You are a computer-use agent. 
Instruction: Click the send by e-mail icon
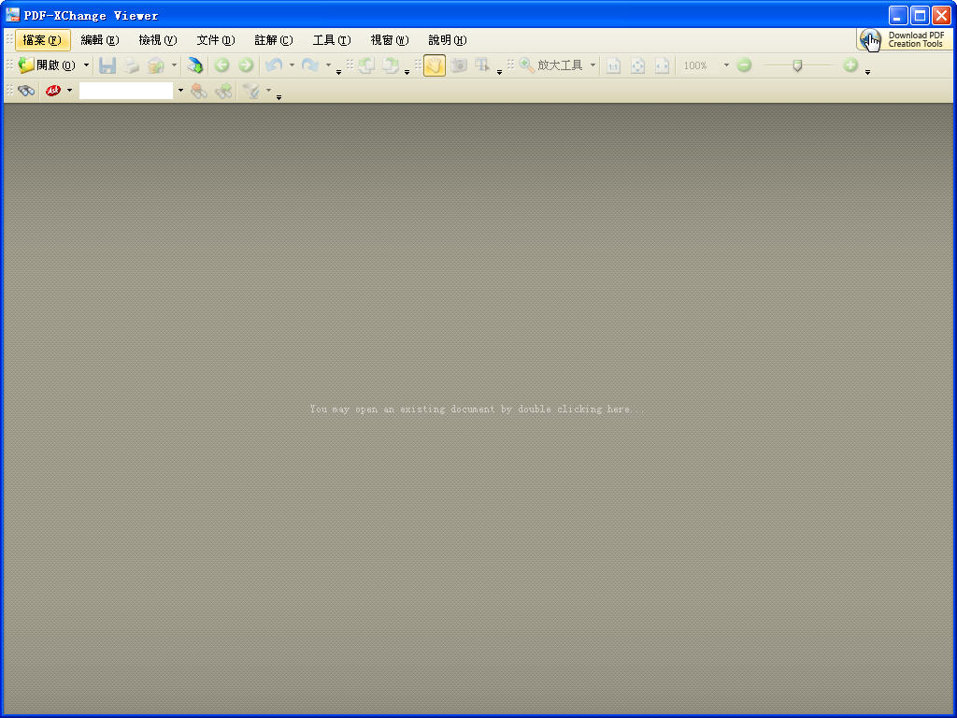(x=156, y=65)
